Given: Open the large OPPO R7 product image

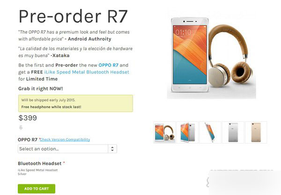Looking at the screenshot, I should [x=212, y=55].
